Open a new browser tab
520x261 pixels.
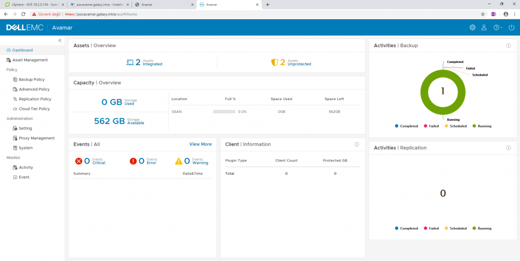click(x=268, y=5)
